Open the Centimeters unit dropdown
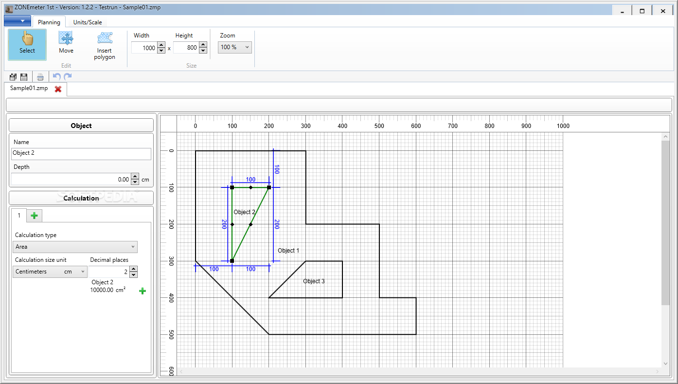The image size is (678, 384). [x=50, y=272]
